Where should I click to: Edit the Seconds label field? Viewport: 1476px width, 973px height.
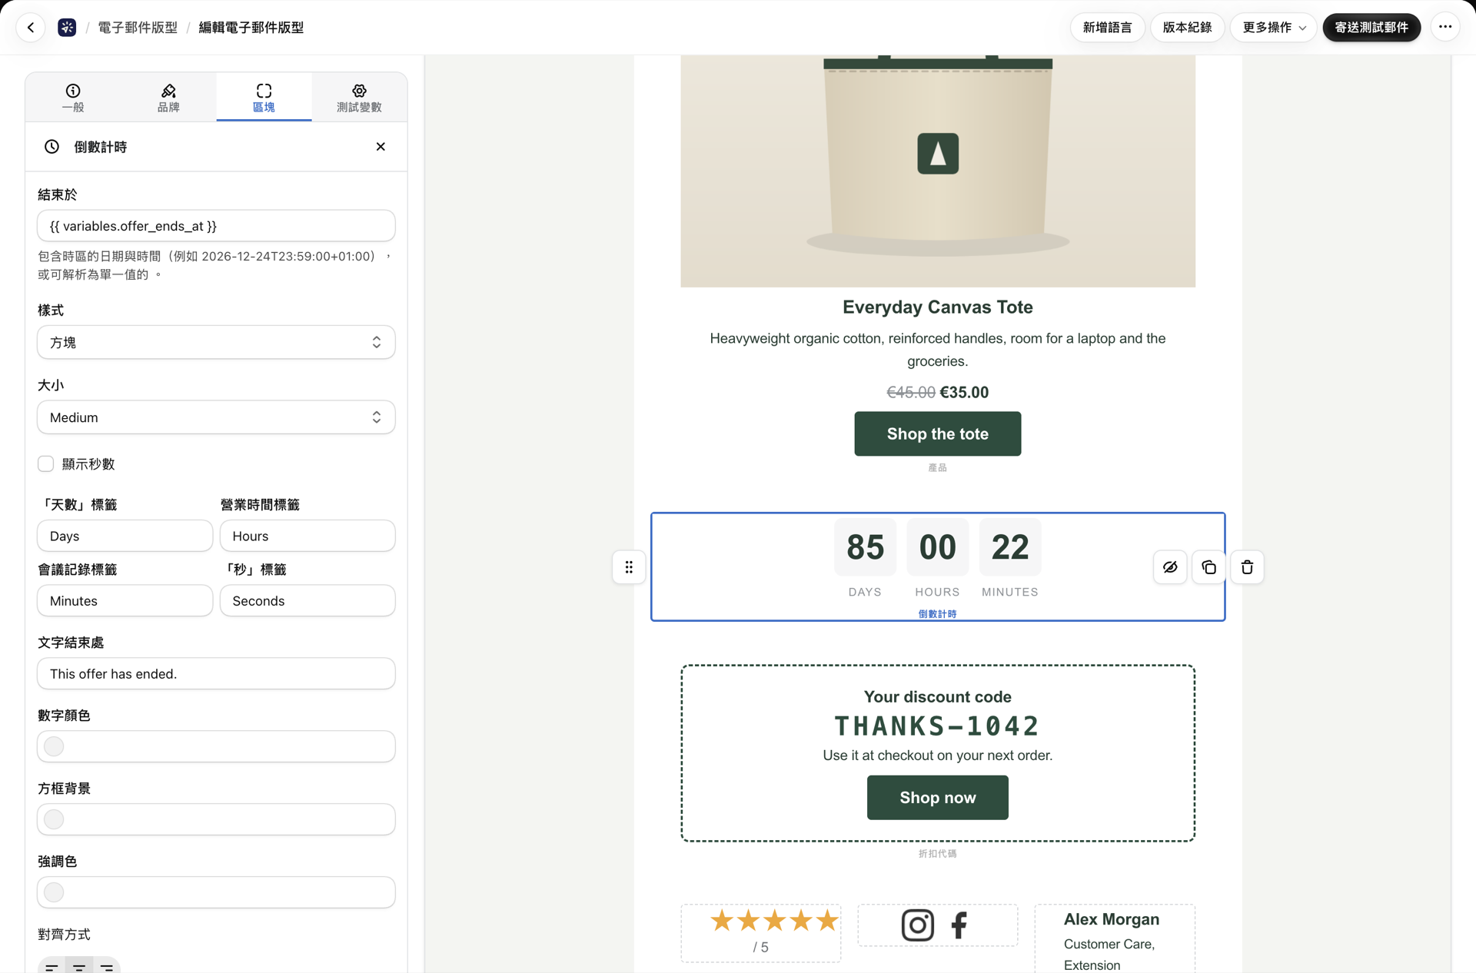pos(307,600)
